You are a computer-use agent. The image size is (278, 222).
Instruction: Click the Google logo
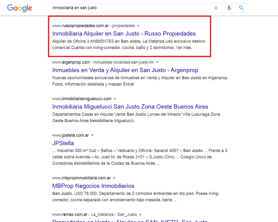pyautogui.click(x=19, y=8)
